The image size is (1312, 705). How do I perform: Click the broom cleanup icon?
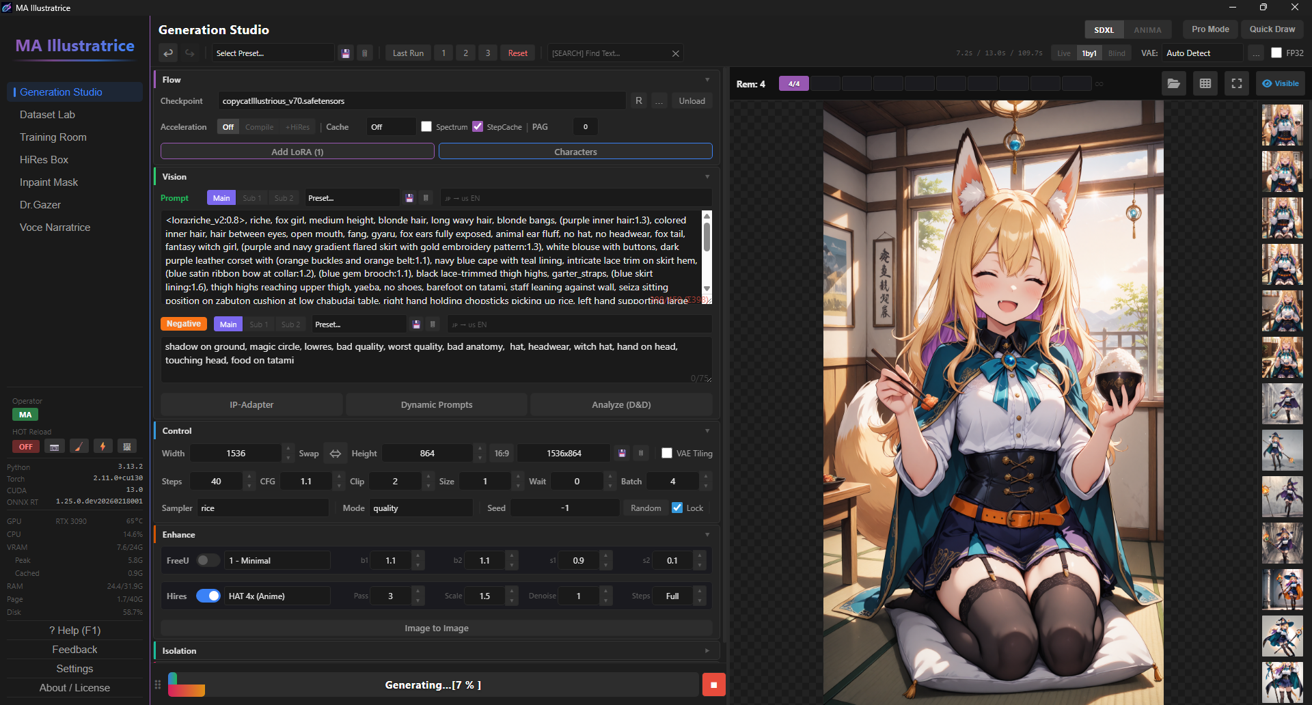tap(79, 447)
